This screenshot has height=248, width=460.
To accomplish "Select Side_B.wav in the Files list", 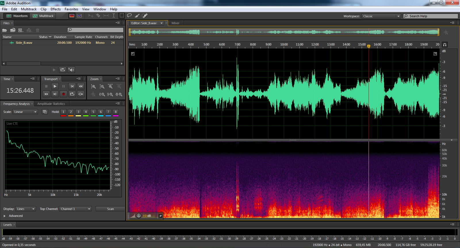I will click(x=63, y=43).
